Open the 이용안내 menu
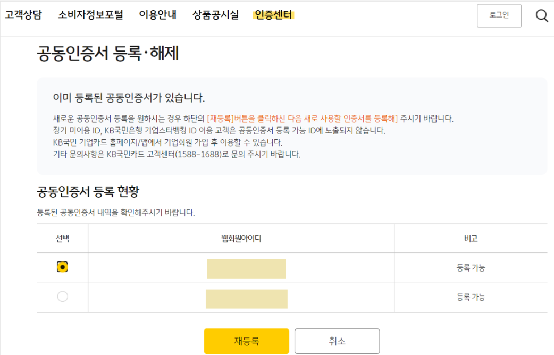 tap(157, 14)
